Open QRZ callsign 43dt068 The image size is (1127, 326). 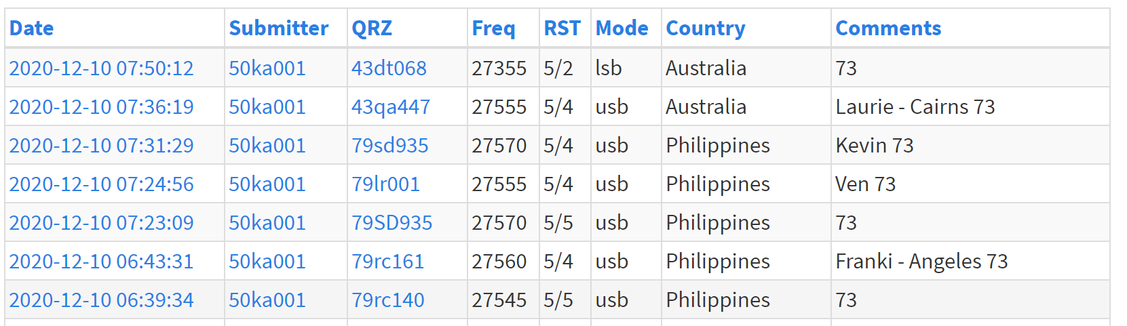point(389,68)
